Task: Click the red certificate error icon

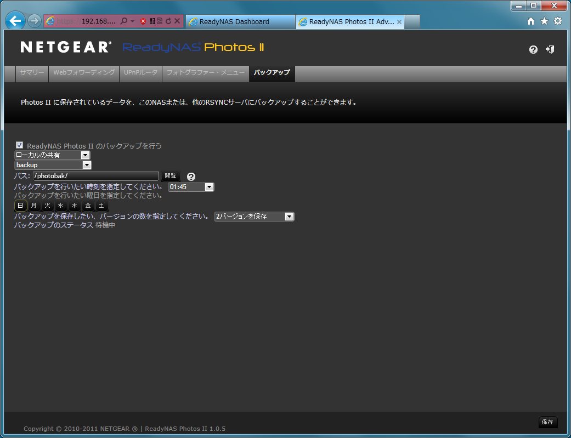Action: (143, 21)
